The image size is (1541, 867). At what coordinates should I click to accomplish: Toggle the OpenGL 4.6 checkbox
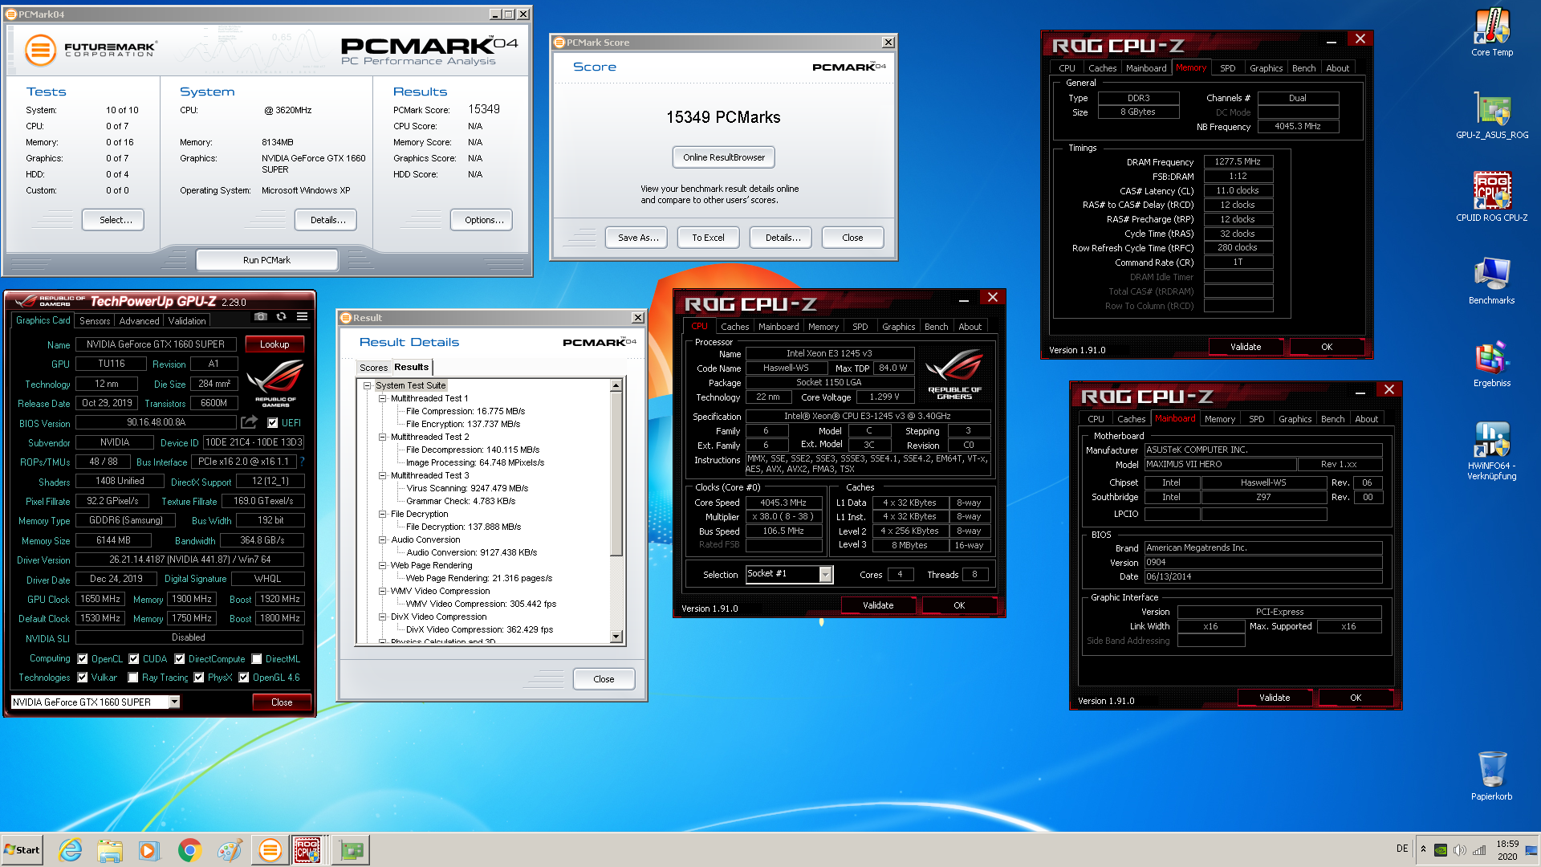point(244,678)
